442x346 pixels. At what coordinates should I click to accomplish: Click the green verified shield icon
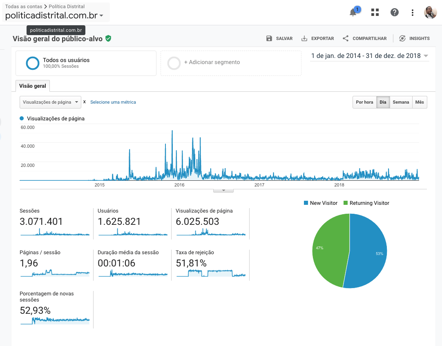(x=108, y=38)
